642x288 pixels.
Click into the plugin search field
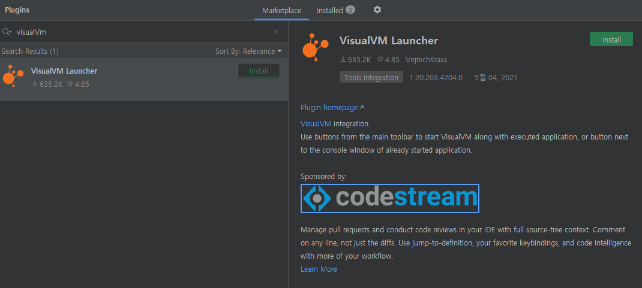click(x=143, y=32)
